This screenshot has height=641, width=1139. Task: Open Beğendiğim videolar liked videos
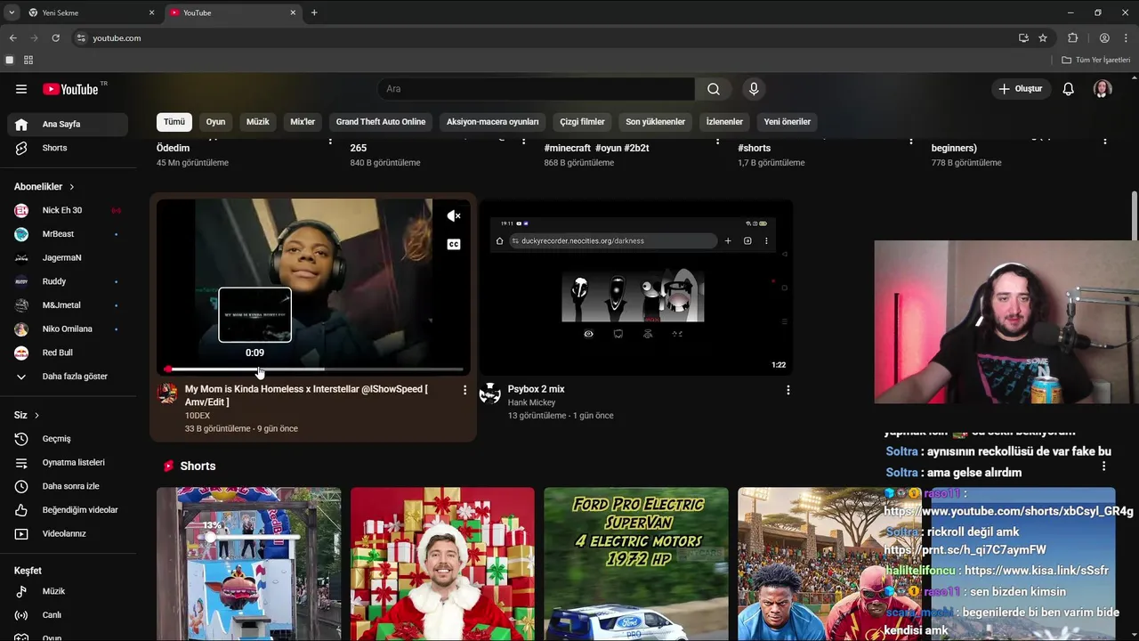68,510
